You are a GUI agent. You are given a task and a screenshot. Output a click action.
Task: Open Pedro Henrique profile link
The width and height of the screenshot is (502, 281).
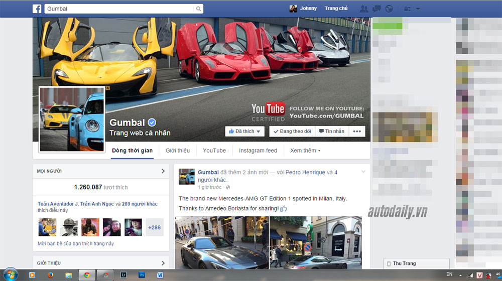coord(305,172)
